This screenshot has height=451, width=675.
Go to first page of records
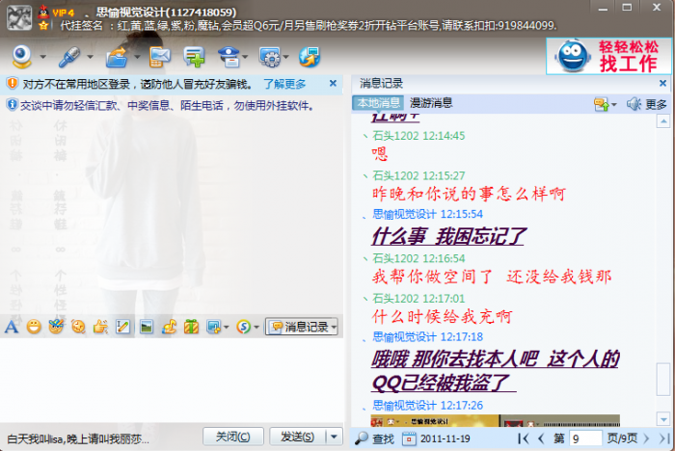(x=523, y=438)
